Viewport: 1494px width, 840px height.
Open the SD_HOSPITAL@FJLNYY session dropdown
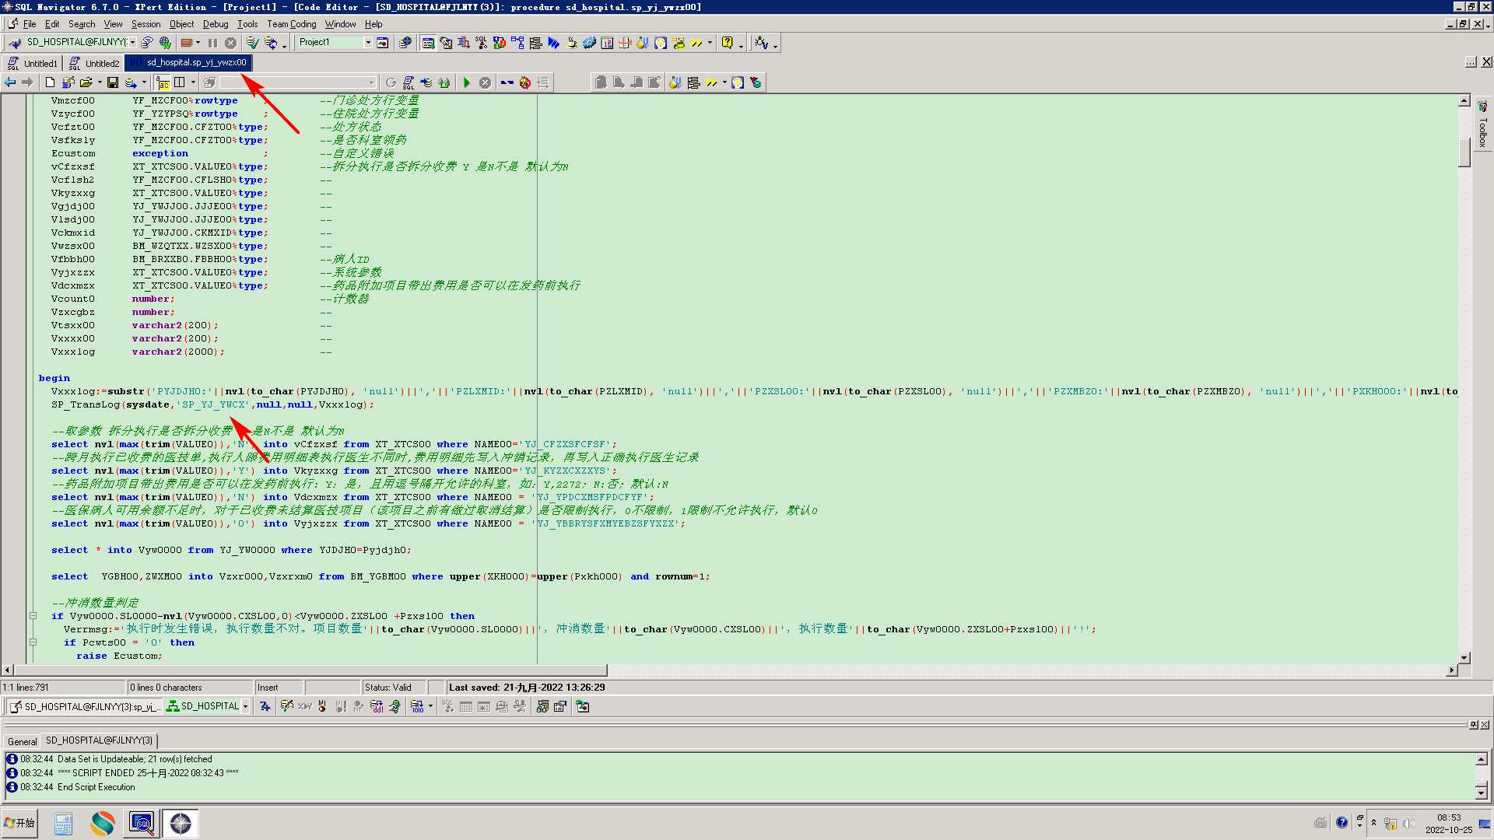coord(133,43)
